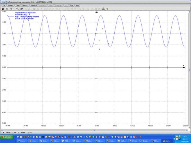Click the green key help icon in toolbar

(107, 9)
